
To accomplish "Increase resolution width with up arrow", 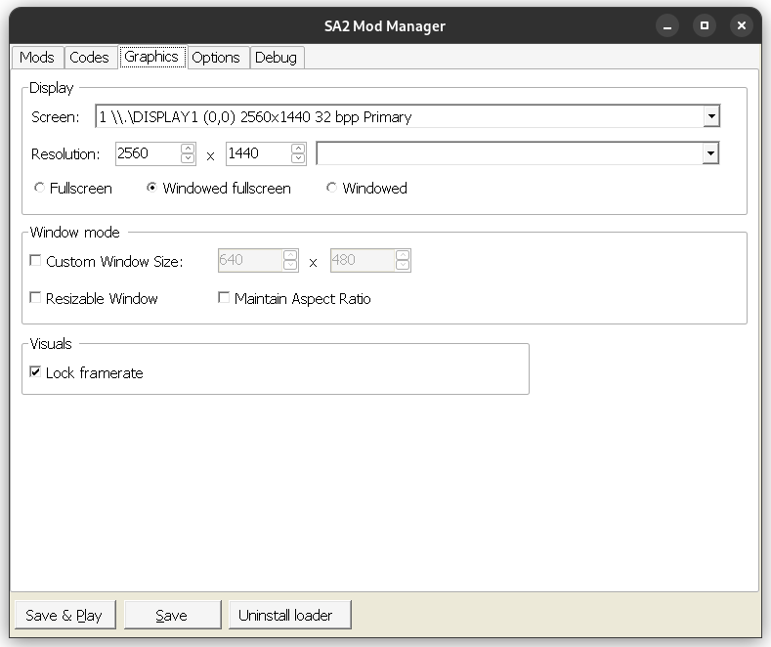I will pos(188,149).
